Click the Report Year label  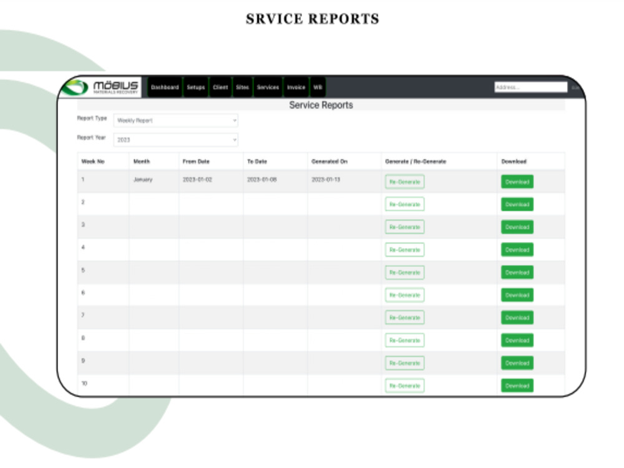tap(91, 137)
